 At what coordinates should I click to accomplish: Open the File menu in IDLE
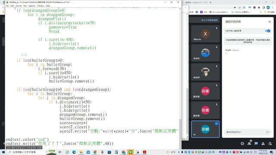point(7,6)
